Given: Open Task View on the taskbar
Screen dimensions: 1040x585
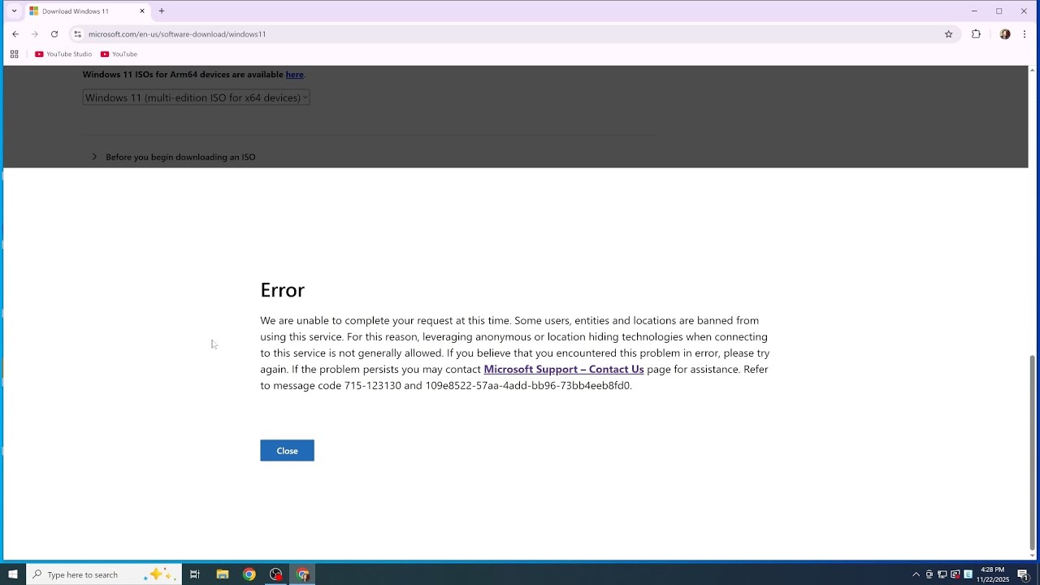Looking at the screenshot, I should pos(195,574).
